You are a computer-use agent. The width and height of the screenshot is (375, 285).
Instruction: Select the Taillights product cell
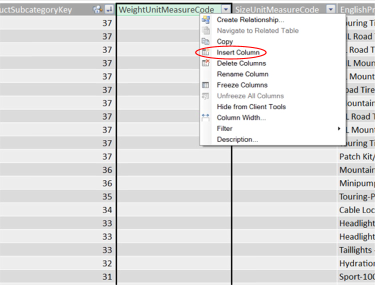356,250
